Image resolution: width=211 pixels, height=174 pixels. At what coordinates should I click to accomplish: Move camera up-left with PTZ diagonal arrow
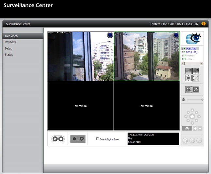click(x=188, y=112)
